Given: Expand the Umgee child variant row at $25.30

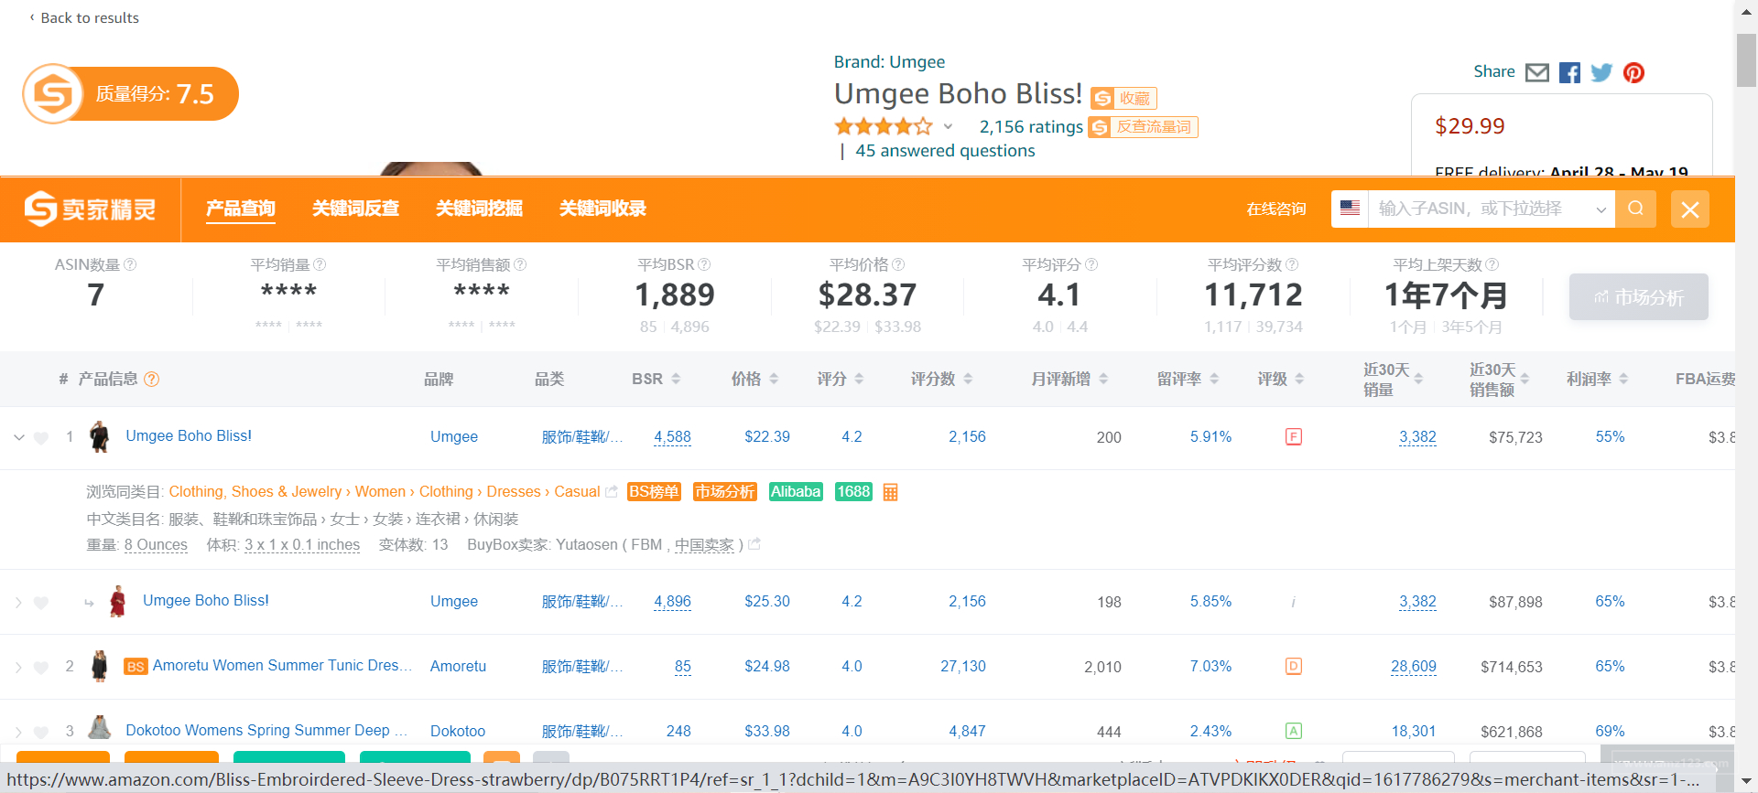Looking at the screenshot, I should point(18,602).
